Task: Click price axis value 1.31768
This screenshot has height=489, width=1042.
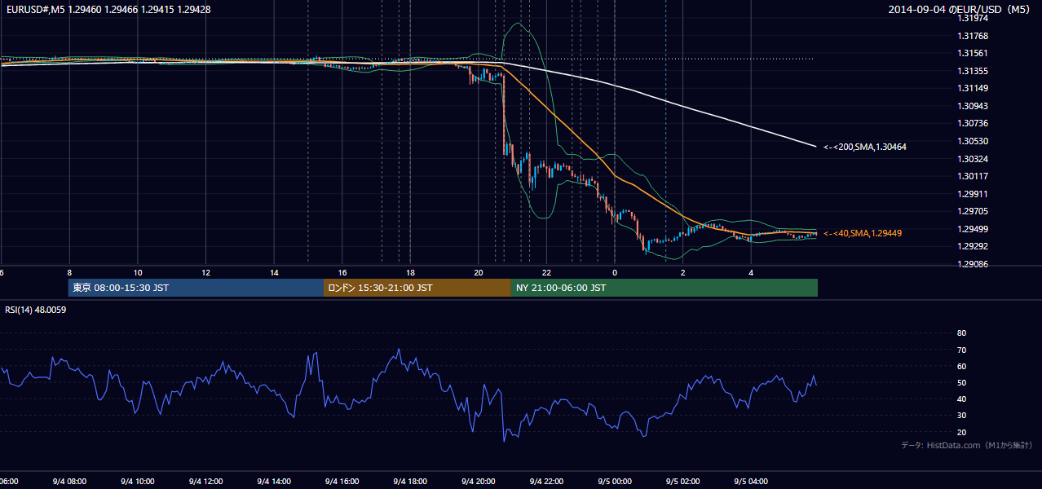Action: 973,36
